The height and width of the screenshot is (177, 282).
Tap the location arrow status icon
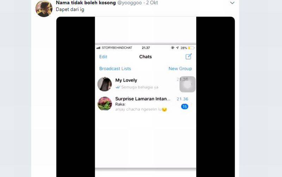pos(177,48)
